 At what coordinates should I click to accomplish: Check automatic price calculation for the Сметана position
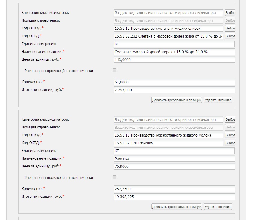(114, 71)
